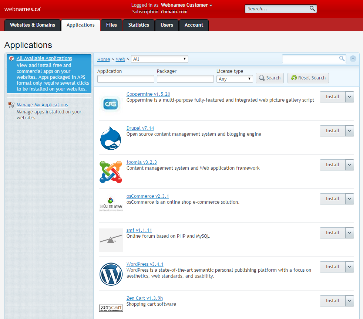Screen dimensions: 363x319
Task: Click the catalog search magnifier icon
Action: pos(342,58)
